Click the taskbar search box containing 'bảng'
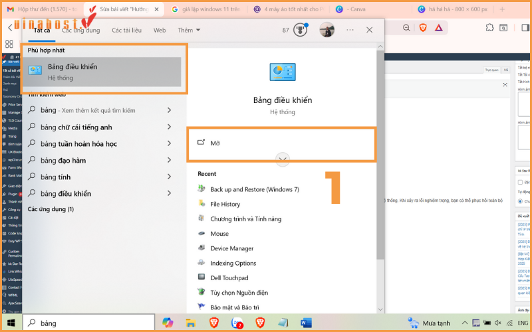The height and width of the screenshot is (332, 532). point(86,323)
